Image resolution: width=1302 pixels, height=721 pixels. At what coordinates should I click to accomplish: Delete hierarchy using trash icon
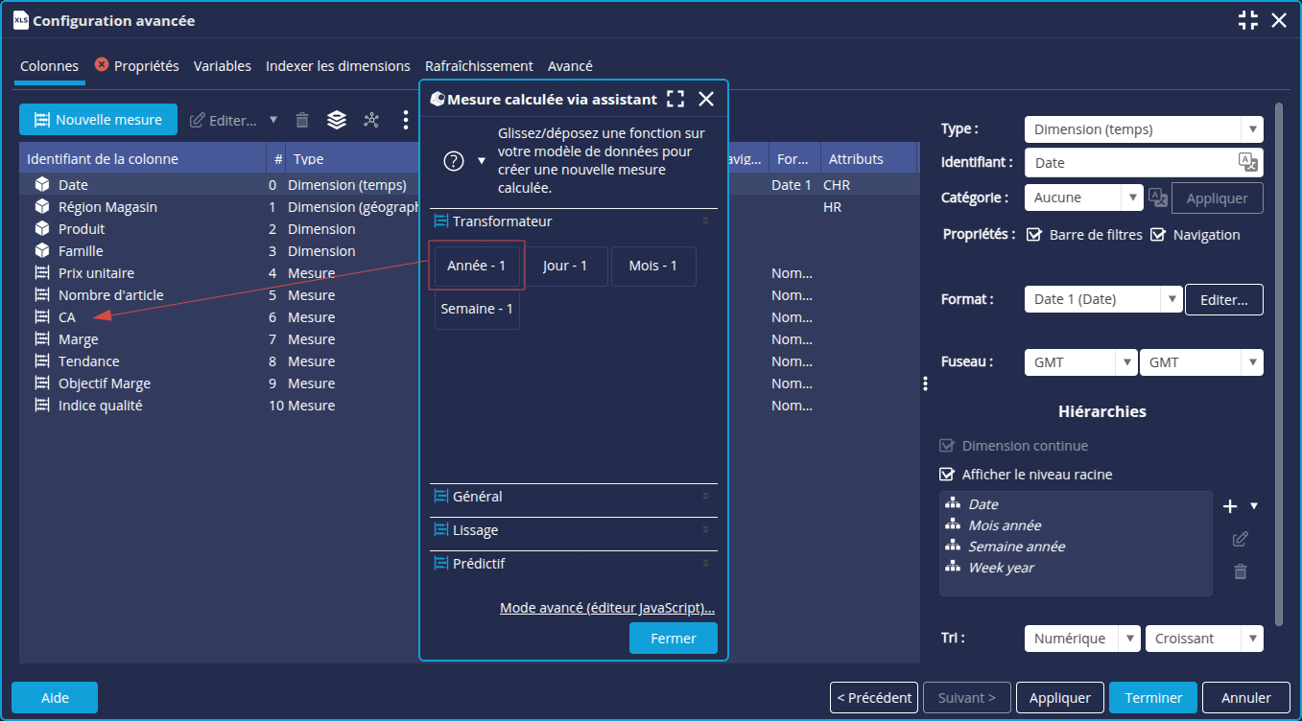[x=1241, y=571]
